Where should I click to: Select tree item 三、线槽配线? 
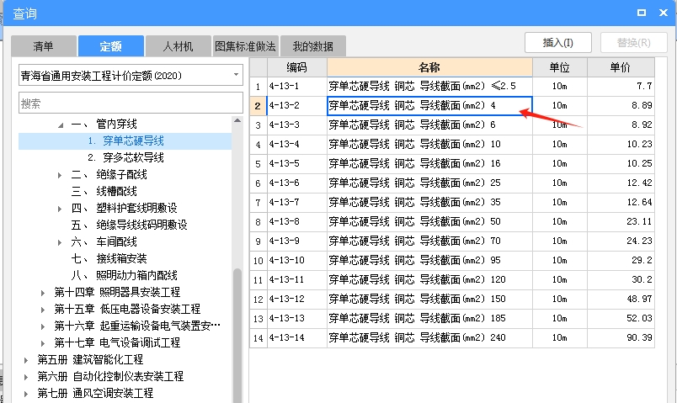(104, 192)
